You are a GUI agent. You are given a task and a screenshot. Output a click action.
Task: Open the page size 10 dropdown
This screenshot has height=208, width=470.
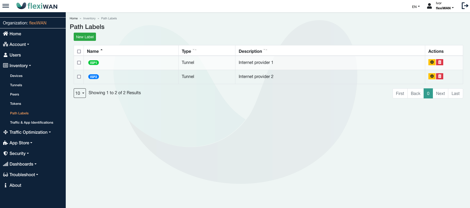(x=80, y=93)
